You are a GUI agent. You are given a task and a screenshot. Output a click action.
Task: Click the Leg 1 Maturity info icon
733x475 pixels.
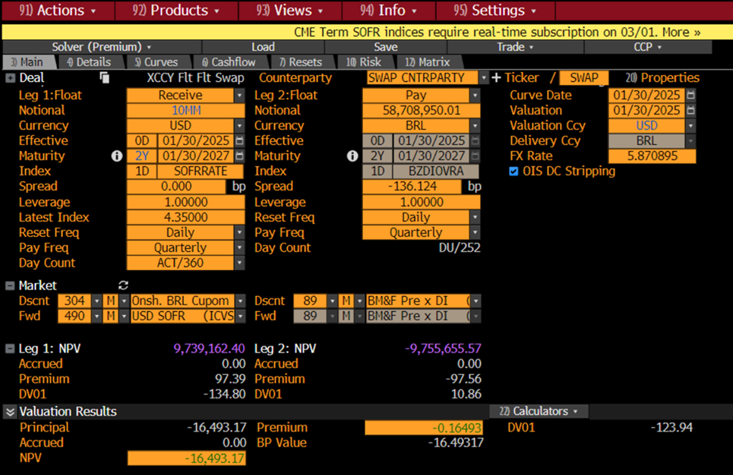click(116, 156)
